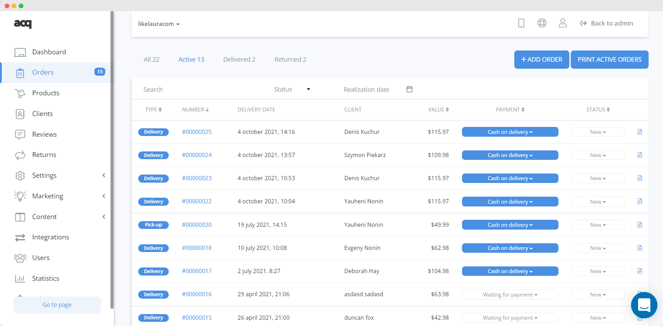Viewport: 663px width, 326px height.
Task: Open document icon for order #00000017
Action: pyautogui.click(x=640, y=271)
